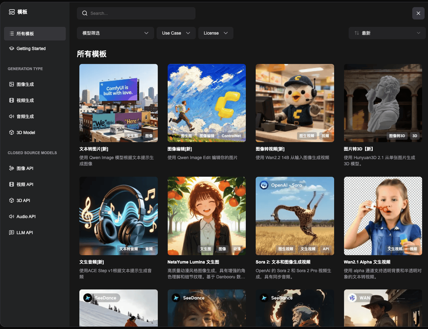428x329 pixels.
Task: Close the templates dialog
Action: pyautogui.click(x=418, y=13)
